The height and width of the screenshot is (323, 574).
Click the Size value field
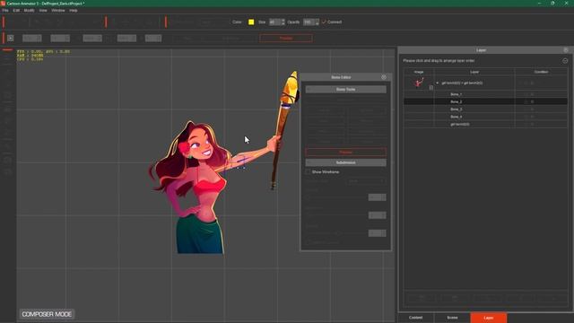tap(275, 22)
